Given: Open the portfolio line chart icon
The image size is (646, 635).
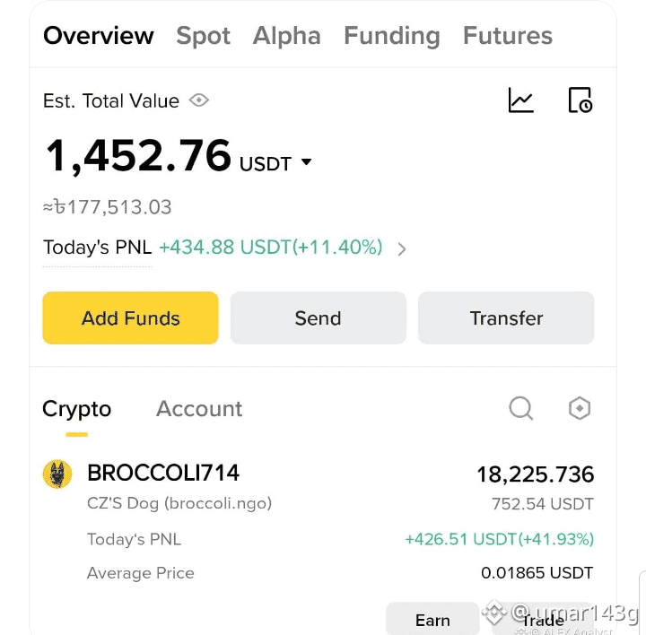Looking at the screenshot, I should pyautogui.click(x=520, y=100).
